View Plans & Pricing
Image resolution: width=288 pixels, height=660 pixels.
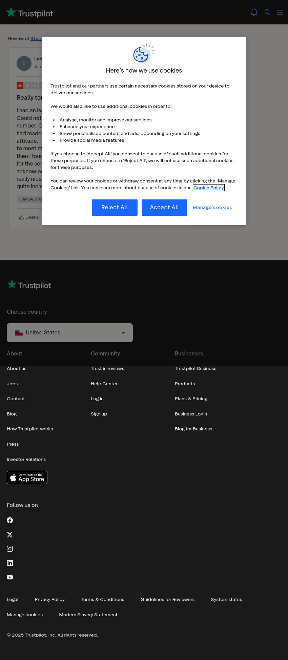(x=191, y=399)
